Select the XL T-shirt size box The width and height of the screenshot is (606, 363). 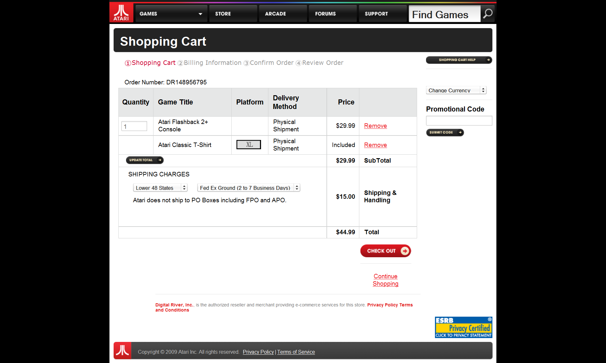(x=249, y=145)
